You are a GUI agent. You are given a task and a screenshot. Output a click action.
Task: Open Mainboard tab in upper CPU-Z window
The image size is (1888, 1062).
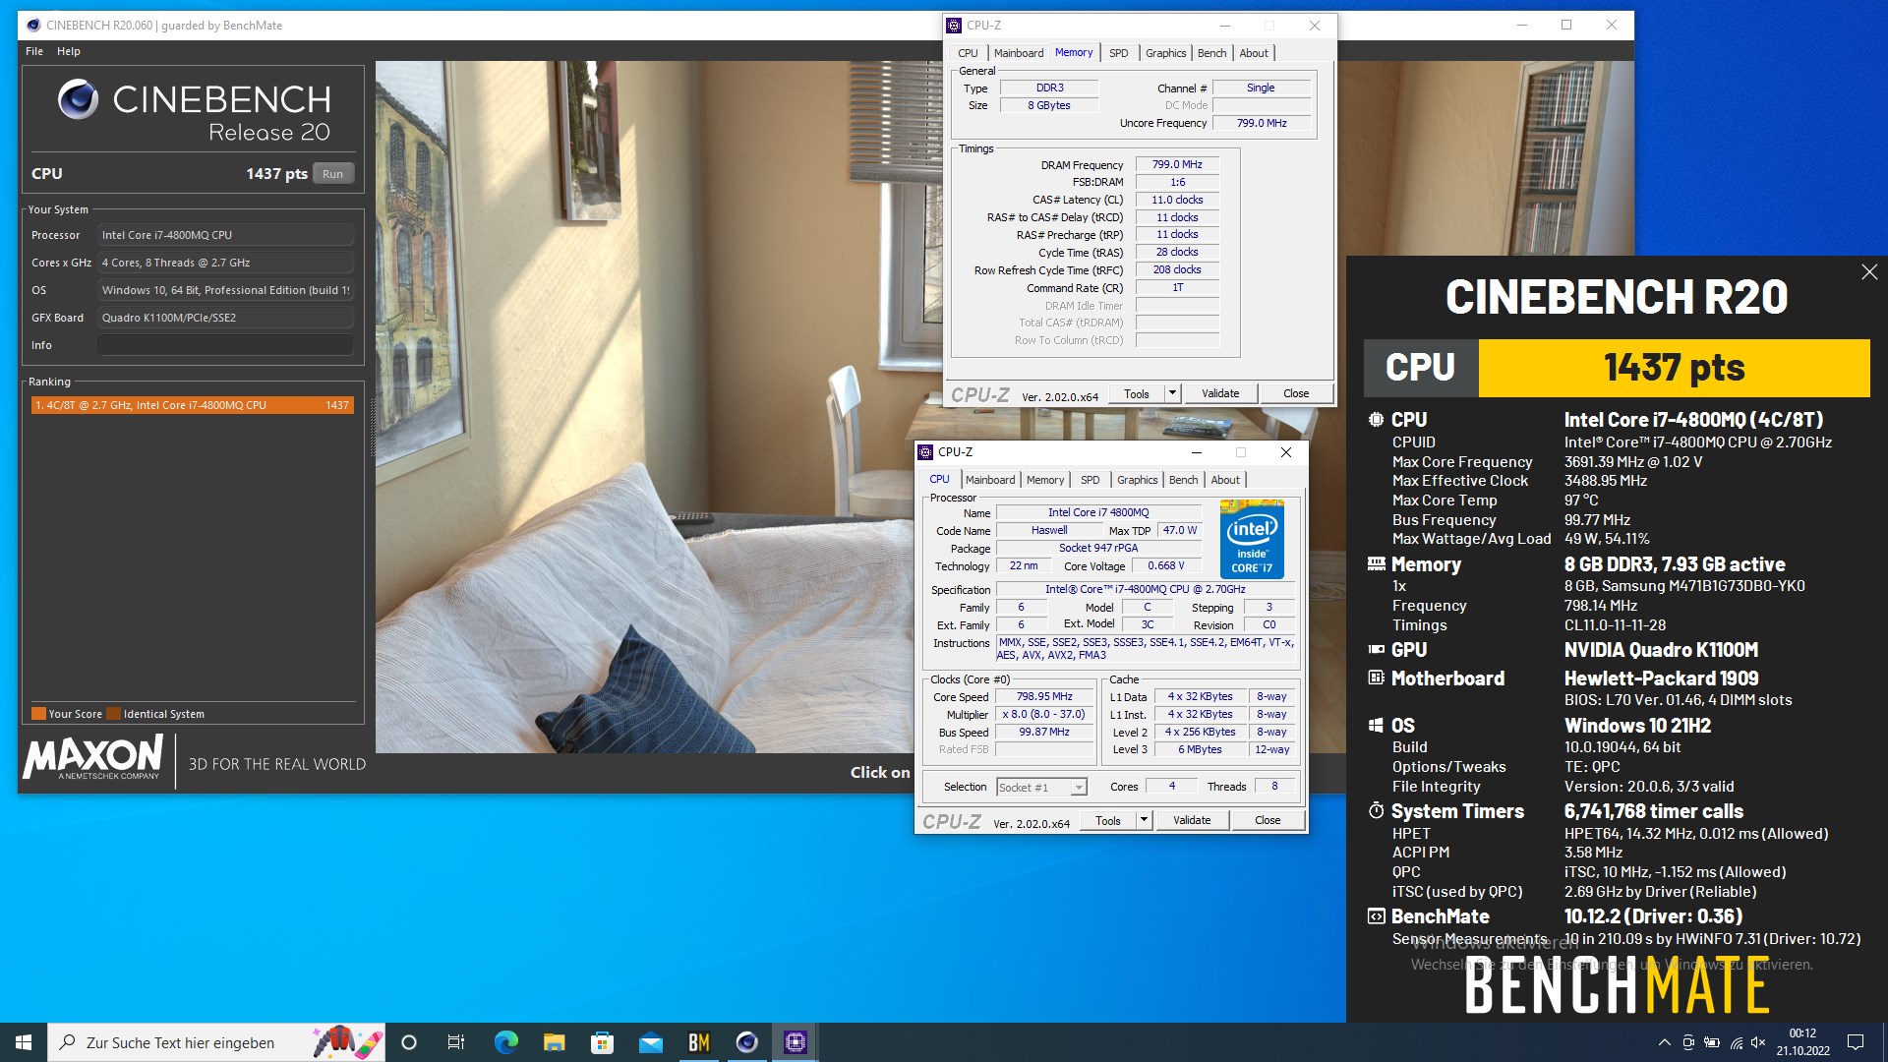coord(1019,53)
